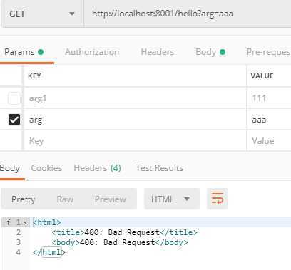Click the closing html tag on line 4
The height and width of the screenshot is (270, 291).
tap(49, 252)
